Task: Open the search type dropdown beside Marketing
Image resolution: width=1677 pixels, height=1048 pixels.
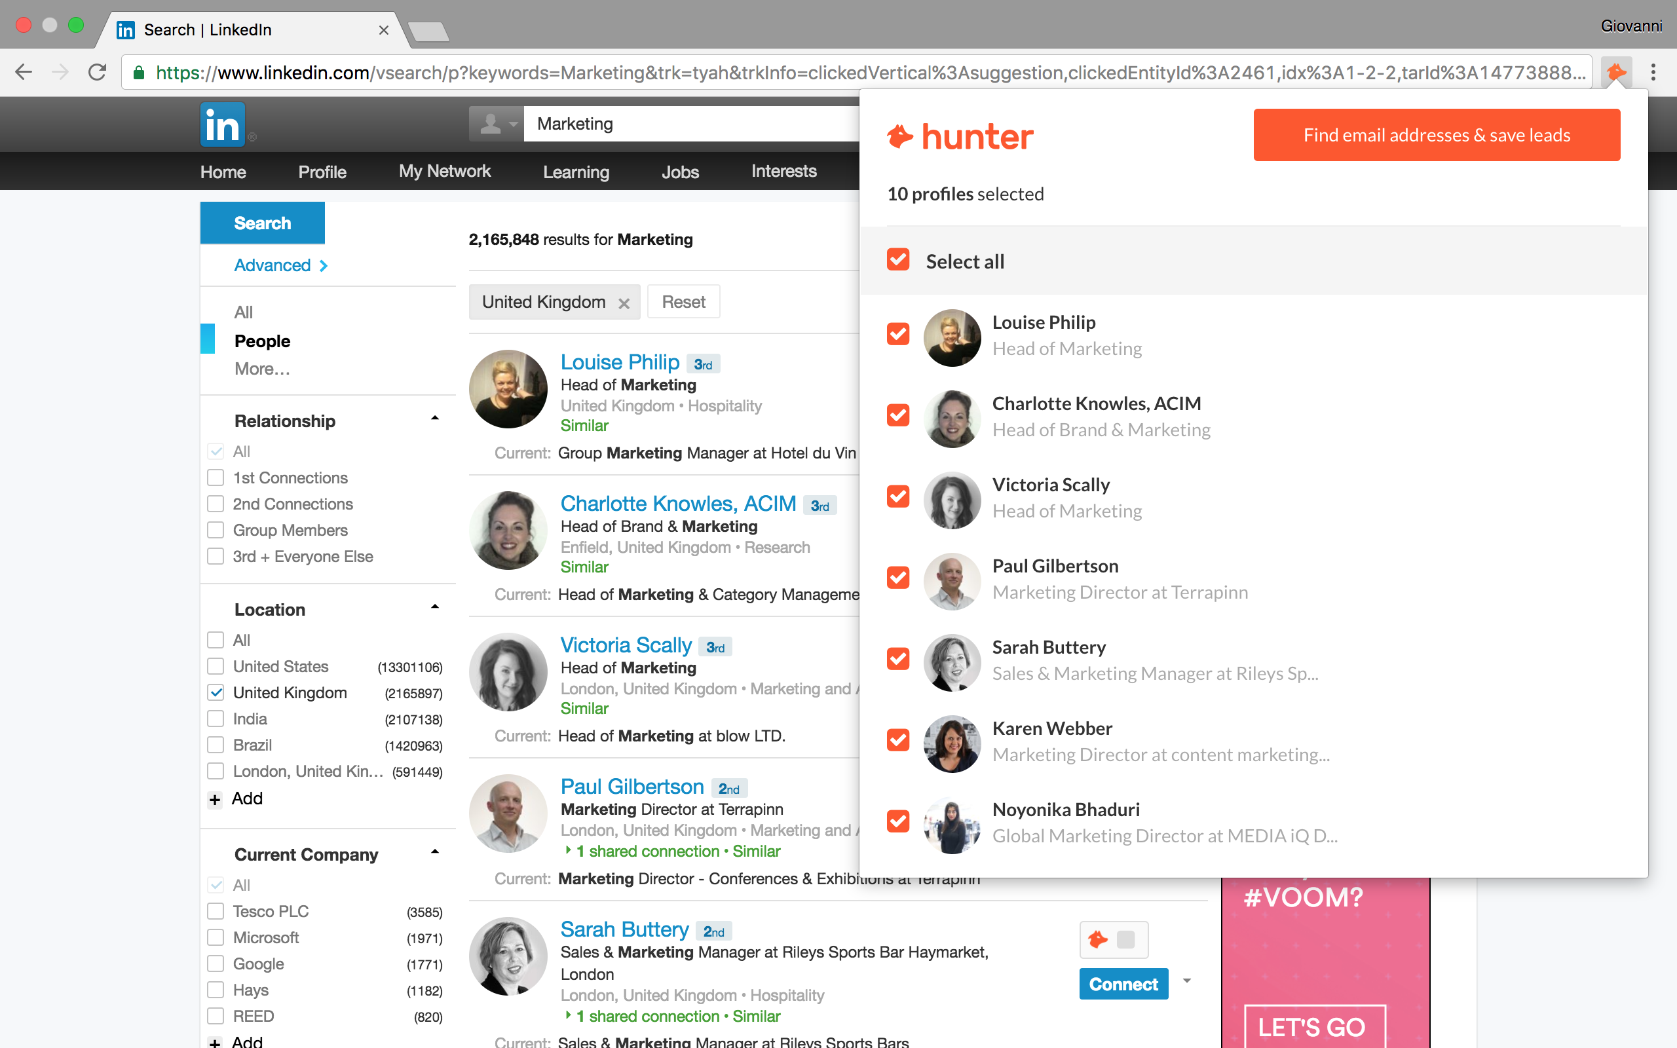Action: pos(496,124)
